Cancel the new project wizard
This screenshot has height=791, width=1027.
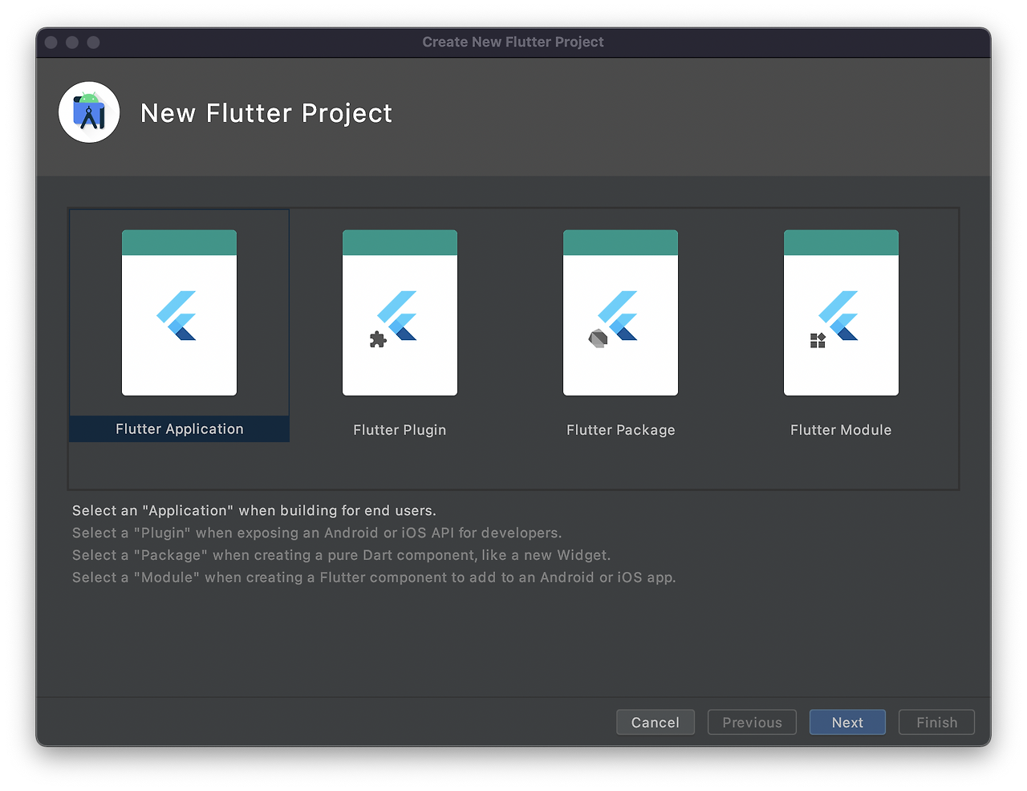tap(656, 722)
